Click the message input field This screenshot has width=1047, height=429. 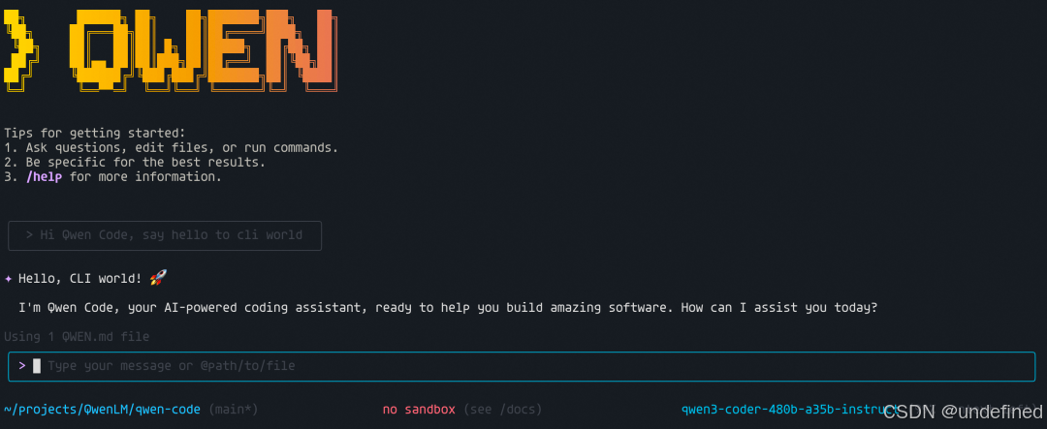click(522, 366)
